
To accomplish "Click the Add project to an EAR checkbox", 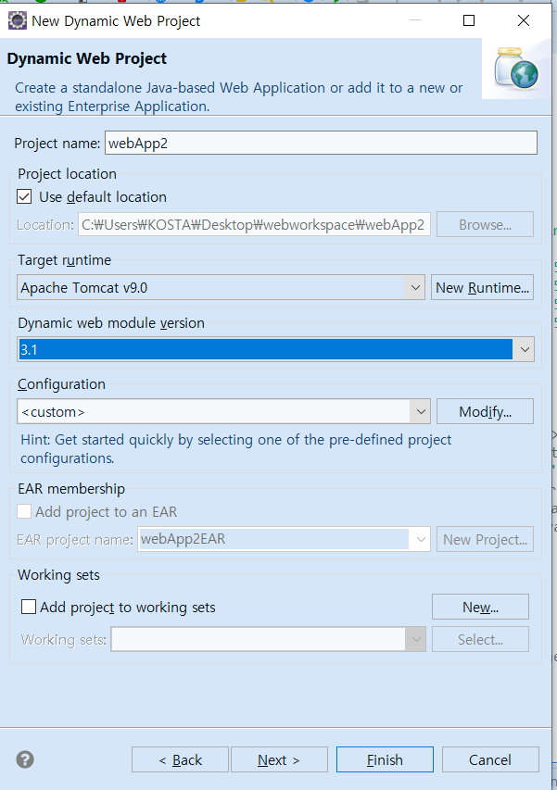I will coord(24,511).
